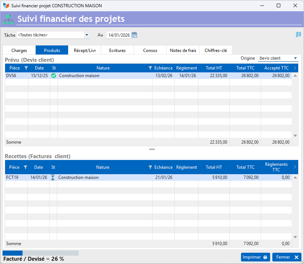The height and width of the screenshot is (264, 304).
Task: Click the hourglass status icon on FCT19
Action: (x=53, y=177)
